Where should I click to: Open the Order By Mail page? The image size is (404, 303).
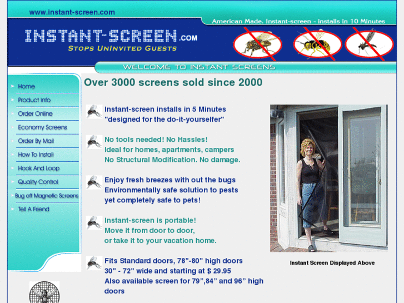pyautogui.click(x=36, y=141)
